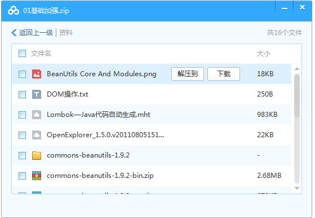Click the commons-beanutils-1.9.2 folder icon

[37, 155]
